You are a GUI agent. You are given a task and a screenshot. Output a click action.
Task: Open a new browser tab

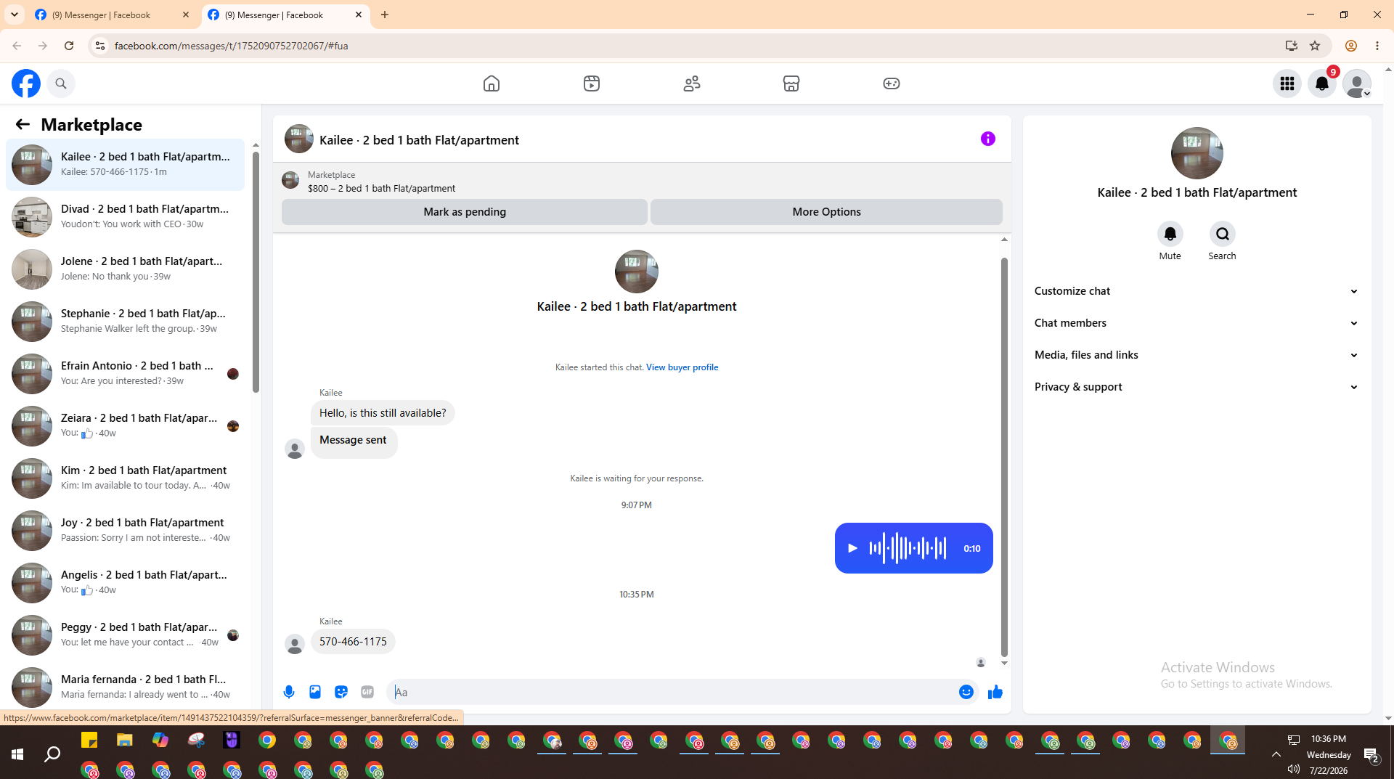[x=385, y=15]
